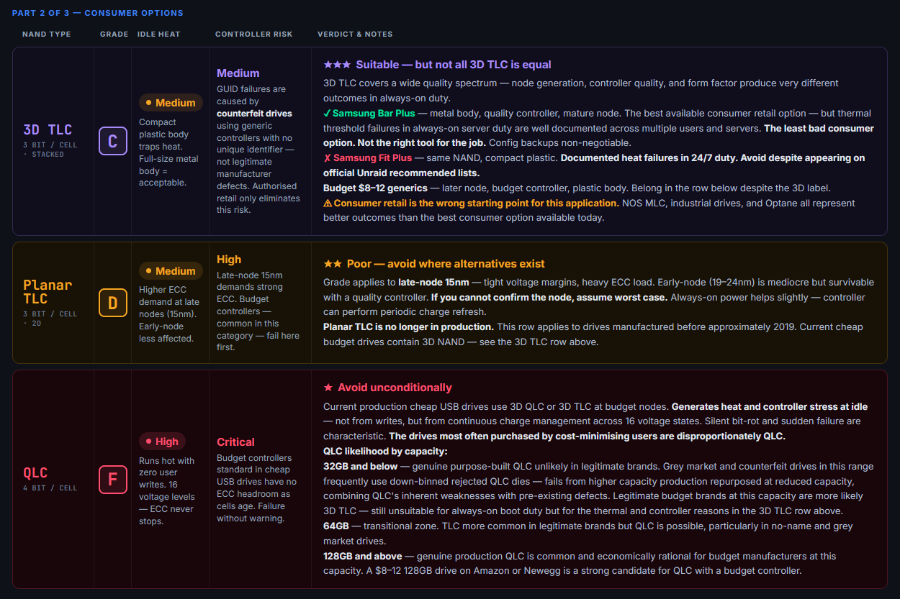This screenshot has height=599, width=900.
Task: Click 'Budget controllers standard in cheap USB drives' note
Action: pyautogui.click(x=256, y=488)
